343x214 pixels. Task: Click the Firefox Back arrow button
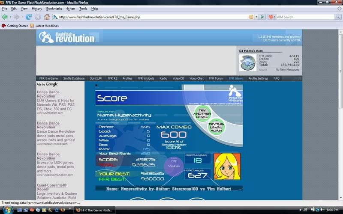(5, 17)
